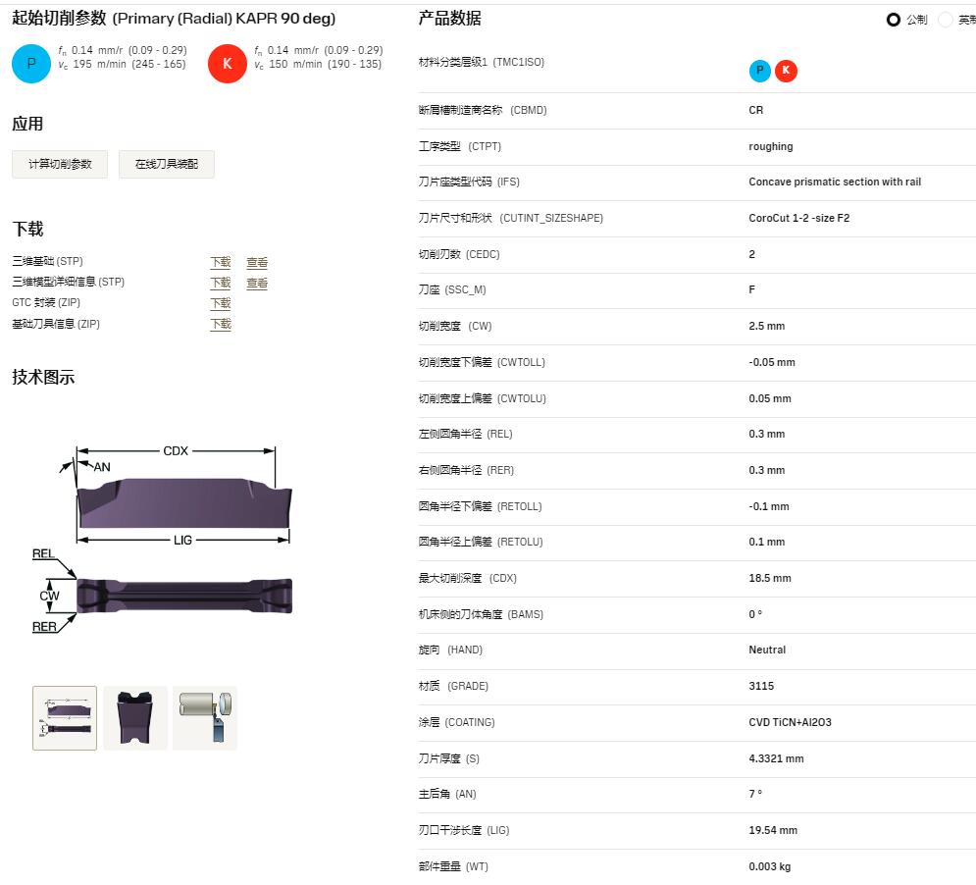Viewport: 976px width, 885px height.
Task: Open the 计算切削参数 calculator
Action: [60, 164]
